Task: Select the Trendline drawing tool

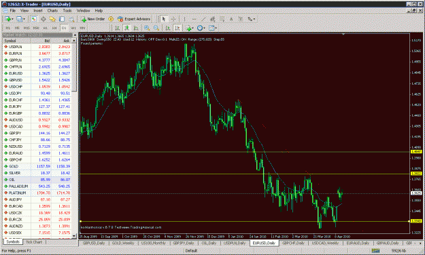Action: point(203,19)
